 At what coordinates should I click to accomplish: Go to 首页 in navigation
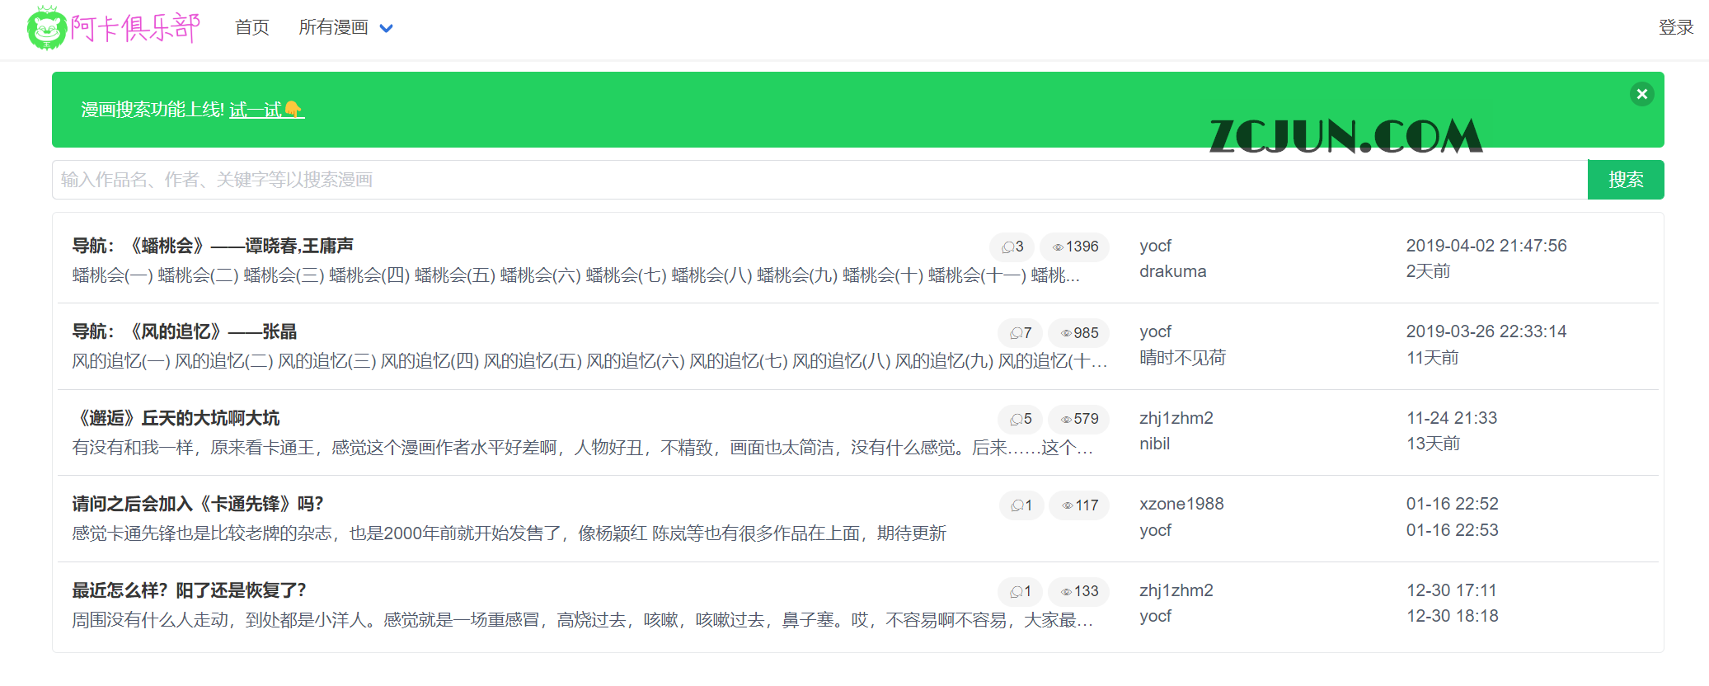point(251,28)
